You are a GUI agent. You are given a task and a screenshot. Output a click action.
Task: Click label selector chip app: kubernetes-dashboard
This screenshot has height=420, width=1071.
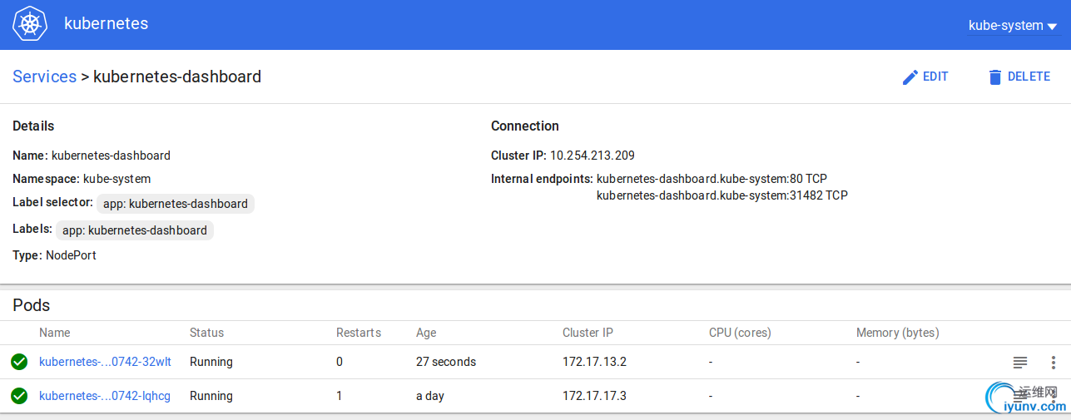click(x=176, y=204)
